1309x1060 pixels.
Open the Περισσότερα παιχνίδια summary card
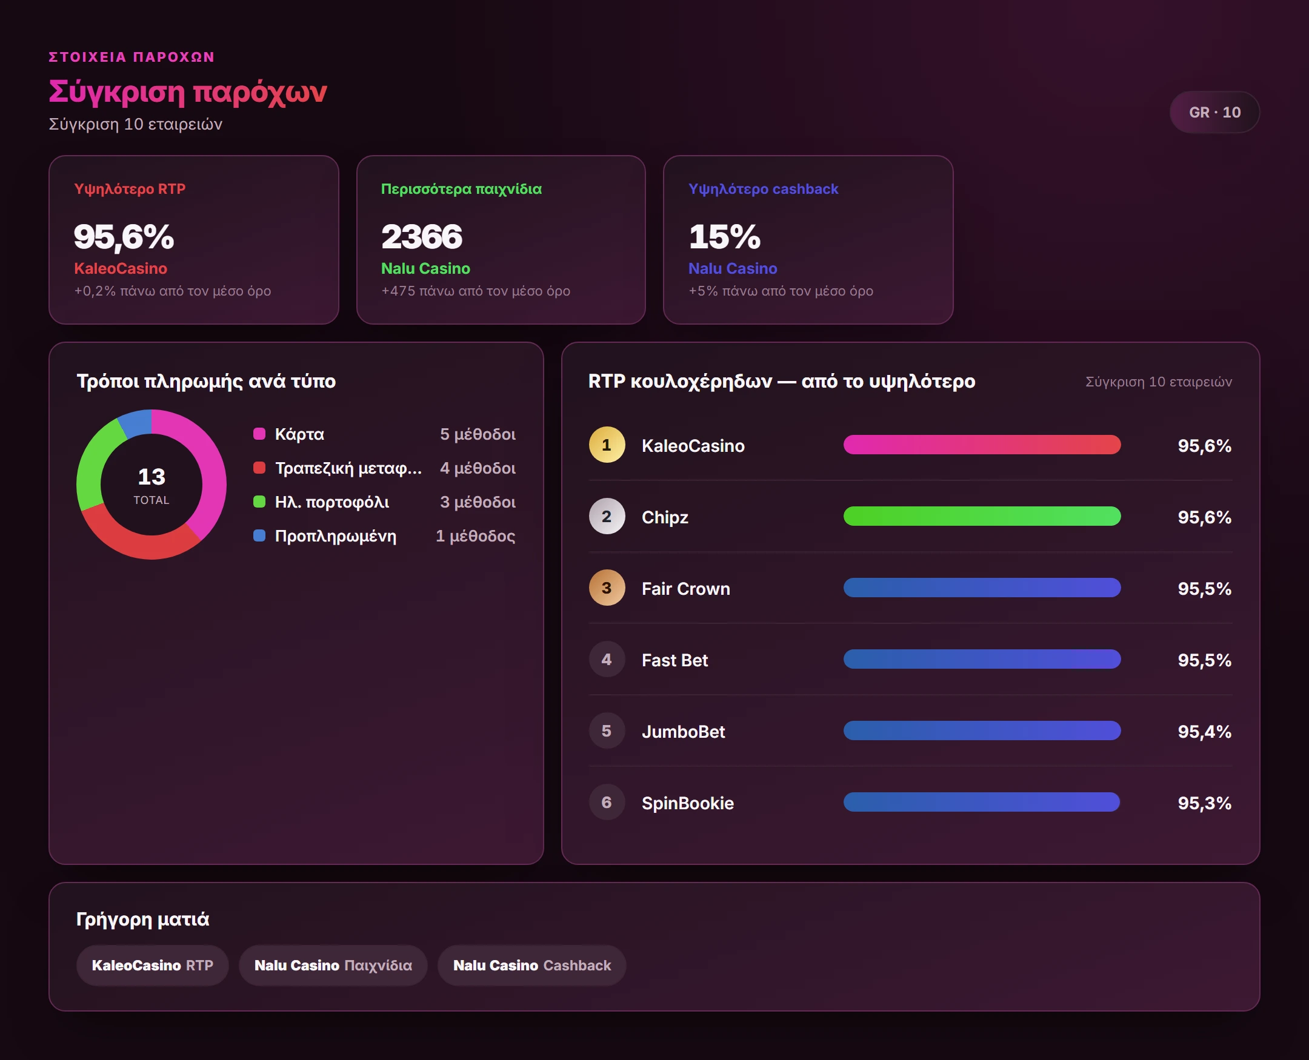pos(501,240)
